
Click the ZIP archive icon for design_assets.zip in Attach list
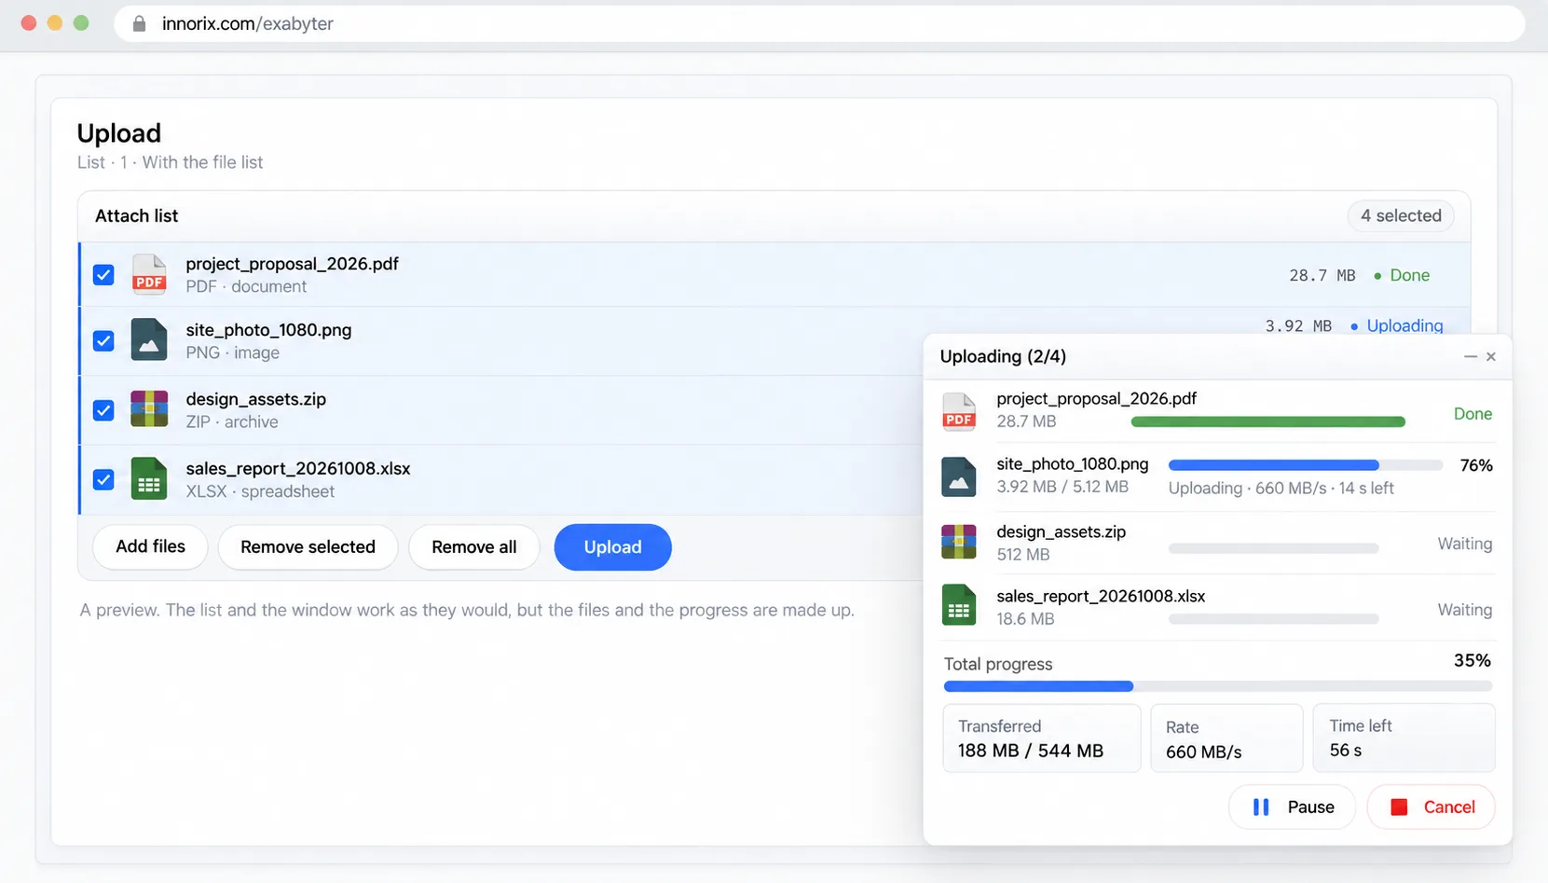pyautogui.click(x=149, y=409)
